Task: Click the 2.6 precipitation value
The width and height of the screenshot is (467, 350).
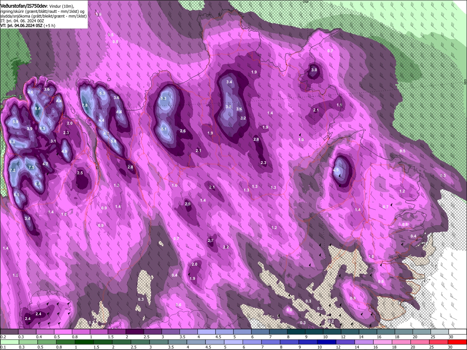Action: (183, 131)
